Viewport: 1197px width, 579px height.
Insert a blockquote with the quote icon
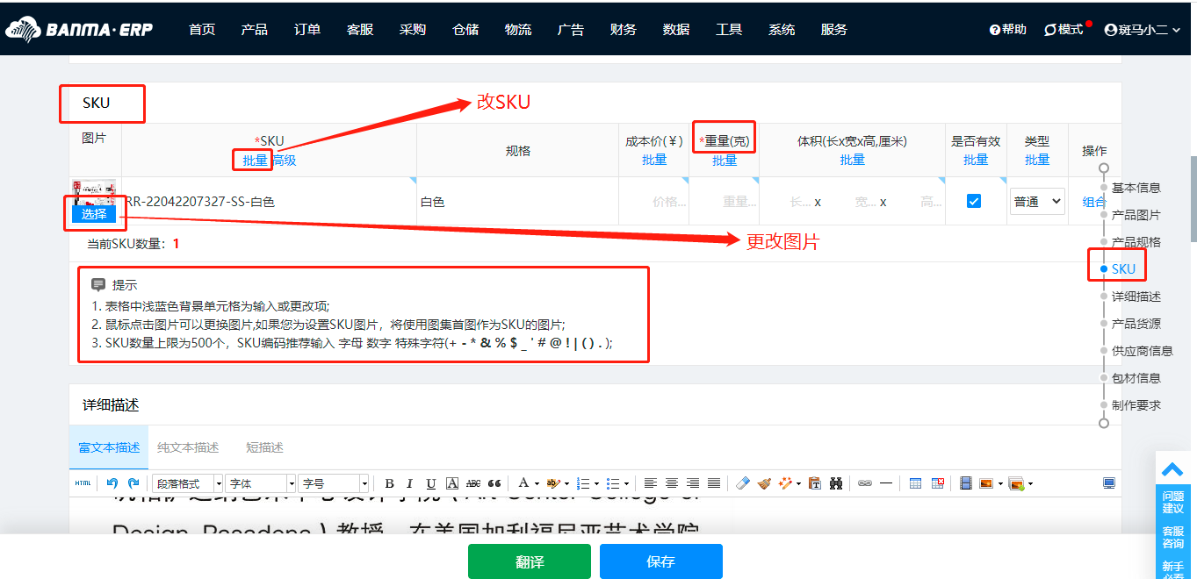click(494, 483)
